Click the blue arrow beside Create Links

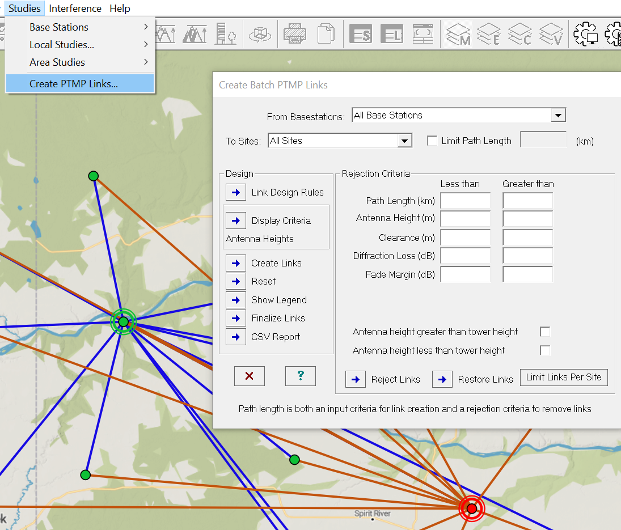[236, 263]
